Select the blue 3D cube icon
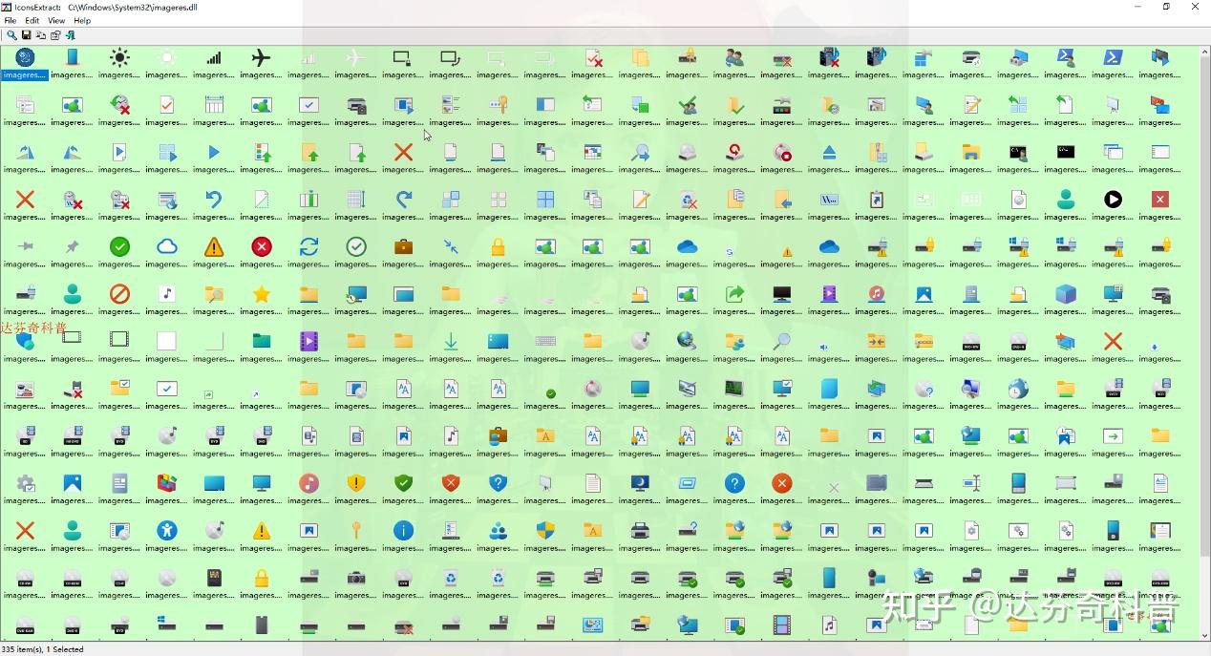 (1064, 294)
